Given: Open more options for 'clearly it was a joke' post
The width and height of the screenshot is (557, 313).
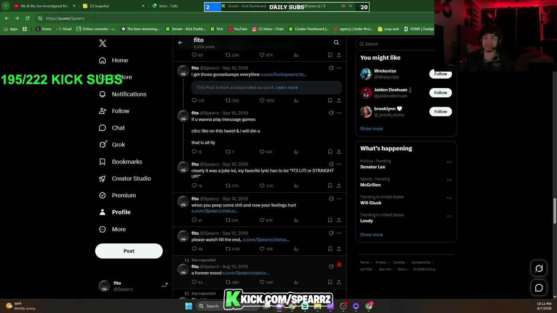Looking at the screenshot, I should 339,164.
